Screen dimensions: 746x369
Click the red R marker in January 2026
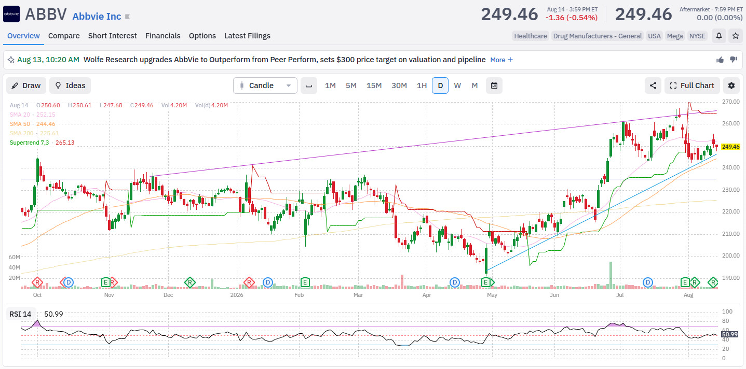click(x=249, y=282)
